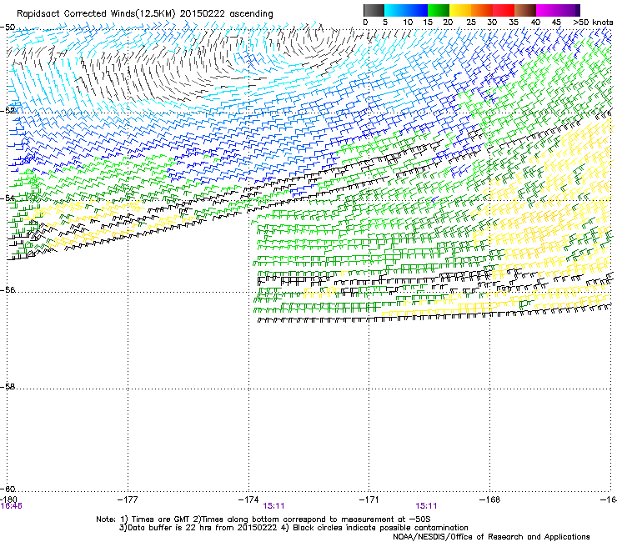Click the yellow 20-25 knots legend segment
This screenshot has height=542, width=617.
[460, 10]
